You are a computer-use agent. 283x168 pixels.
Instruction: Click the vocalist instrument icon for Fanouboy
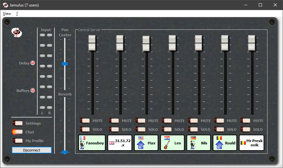(x=83, y=145)
